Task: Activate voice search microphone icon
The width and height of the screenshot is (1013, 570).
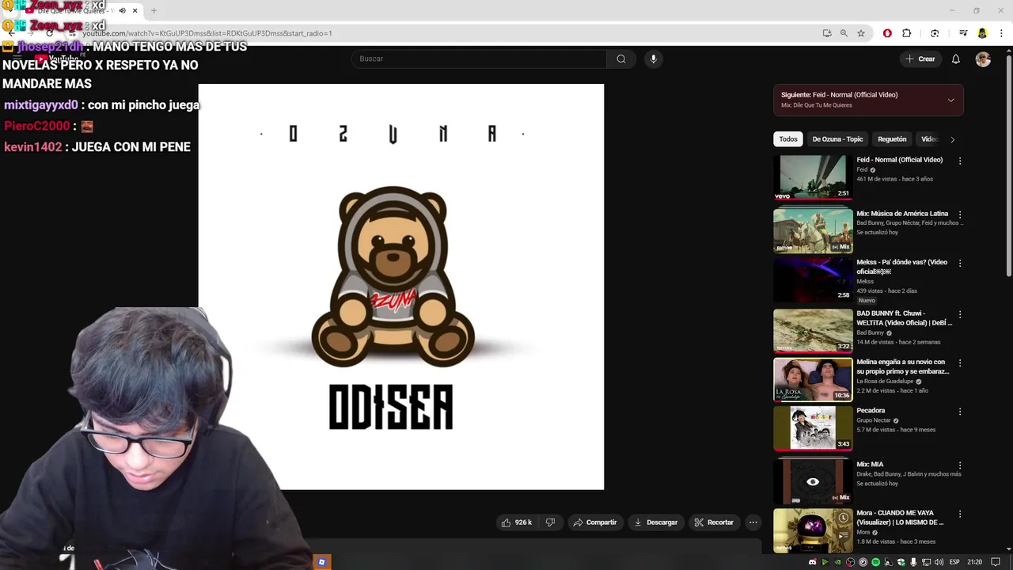Action: (653, 59)
